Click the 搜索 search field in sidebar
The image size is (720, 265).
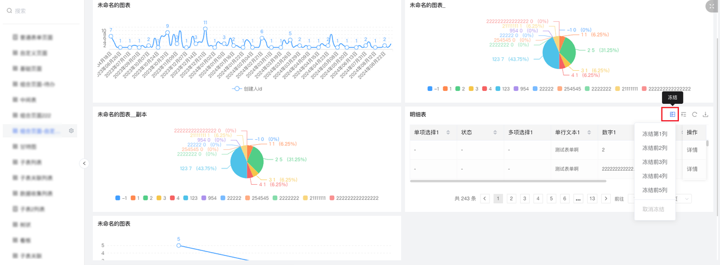(39, 11)
